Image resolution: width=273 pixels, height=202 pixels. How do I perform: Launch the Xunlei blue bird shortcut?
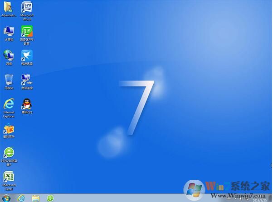pos(27,57)
